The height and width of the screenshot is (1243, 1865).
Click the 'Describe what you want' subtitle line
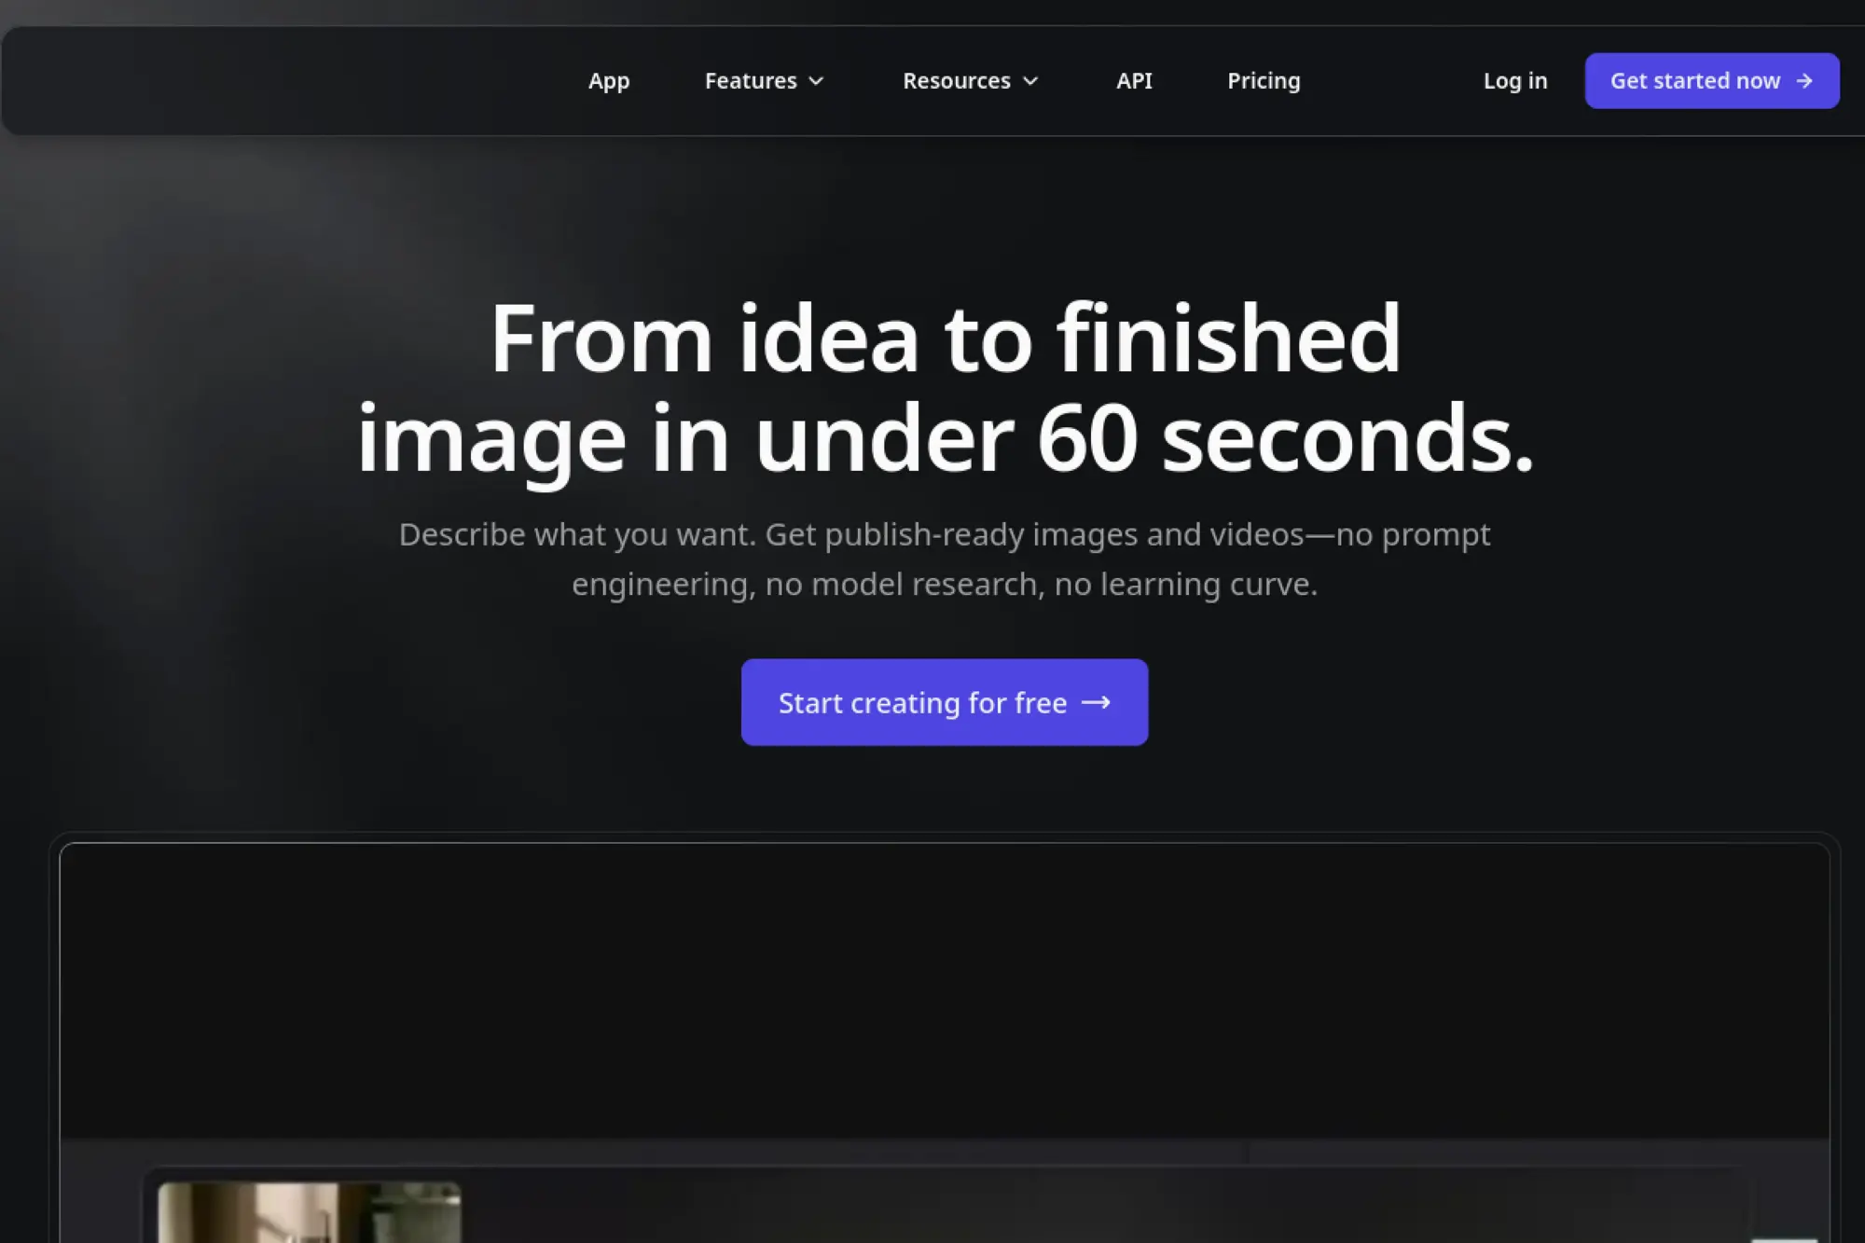944,534
